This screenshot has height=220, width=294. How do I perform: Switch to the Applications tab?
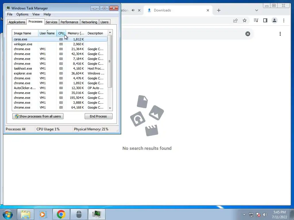[17, 22]
